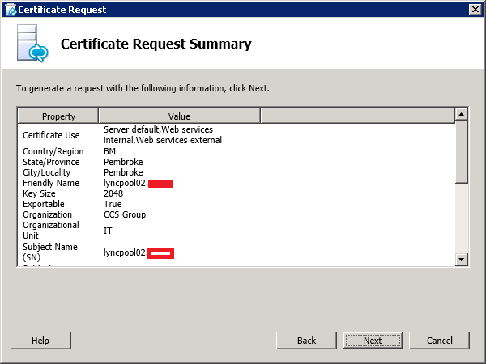The image size is (486, 364).
Task: Click the scrollbar up arrow
Action: click(x=462, y=115)
